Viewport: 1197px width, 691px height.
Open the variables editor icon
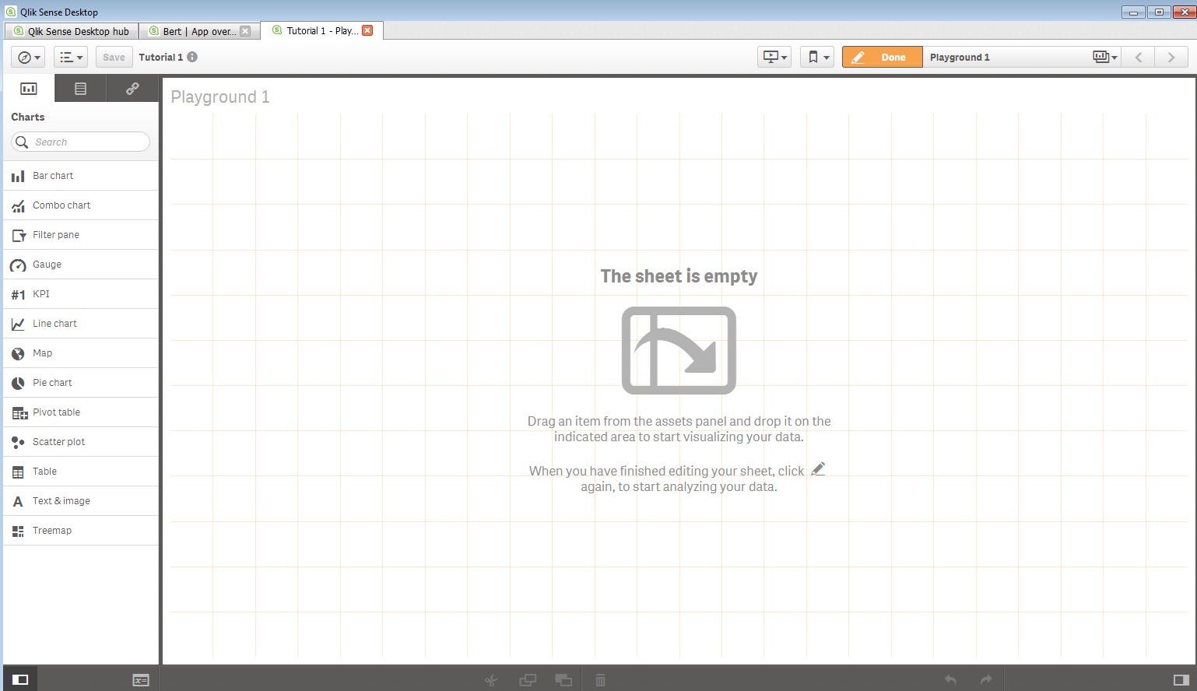pos(140,680)
